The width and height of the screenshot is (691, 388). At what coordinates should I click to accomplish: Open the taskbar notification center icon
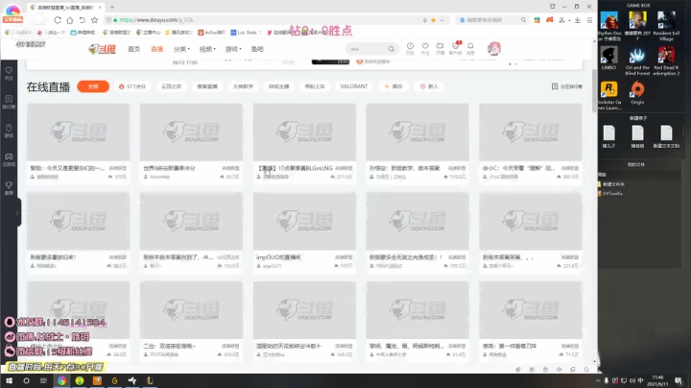click(679, 380)
